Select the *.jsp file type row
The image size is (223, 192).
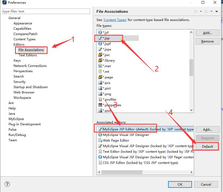118,38
